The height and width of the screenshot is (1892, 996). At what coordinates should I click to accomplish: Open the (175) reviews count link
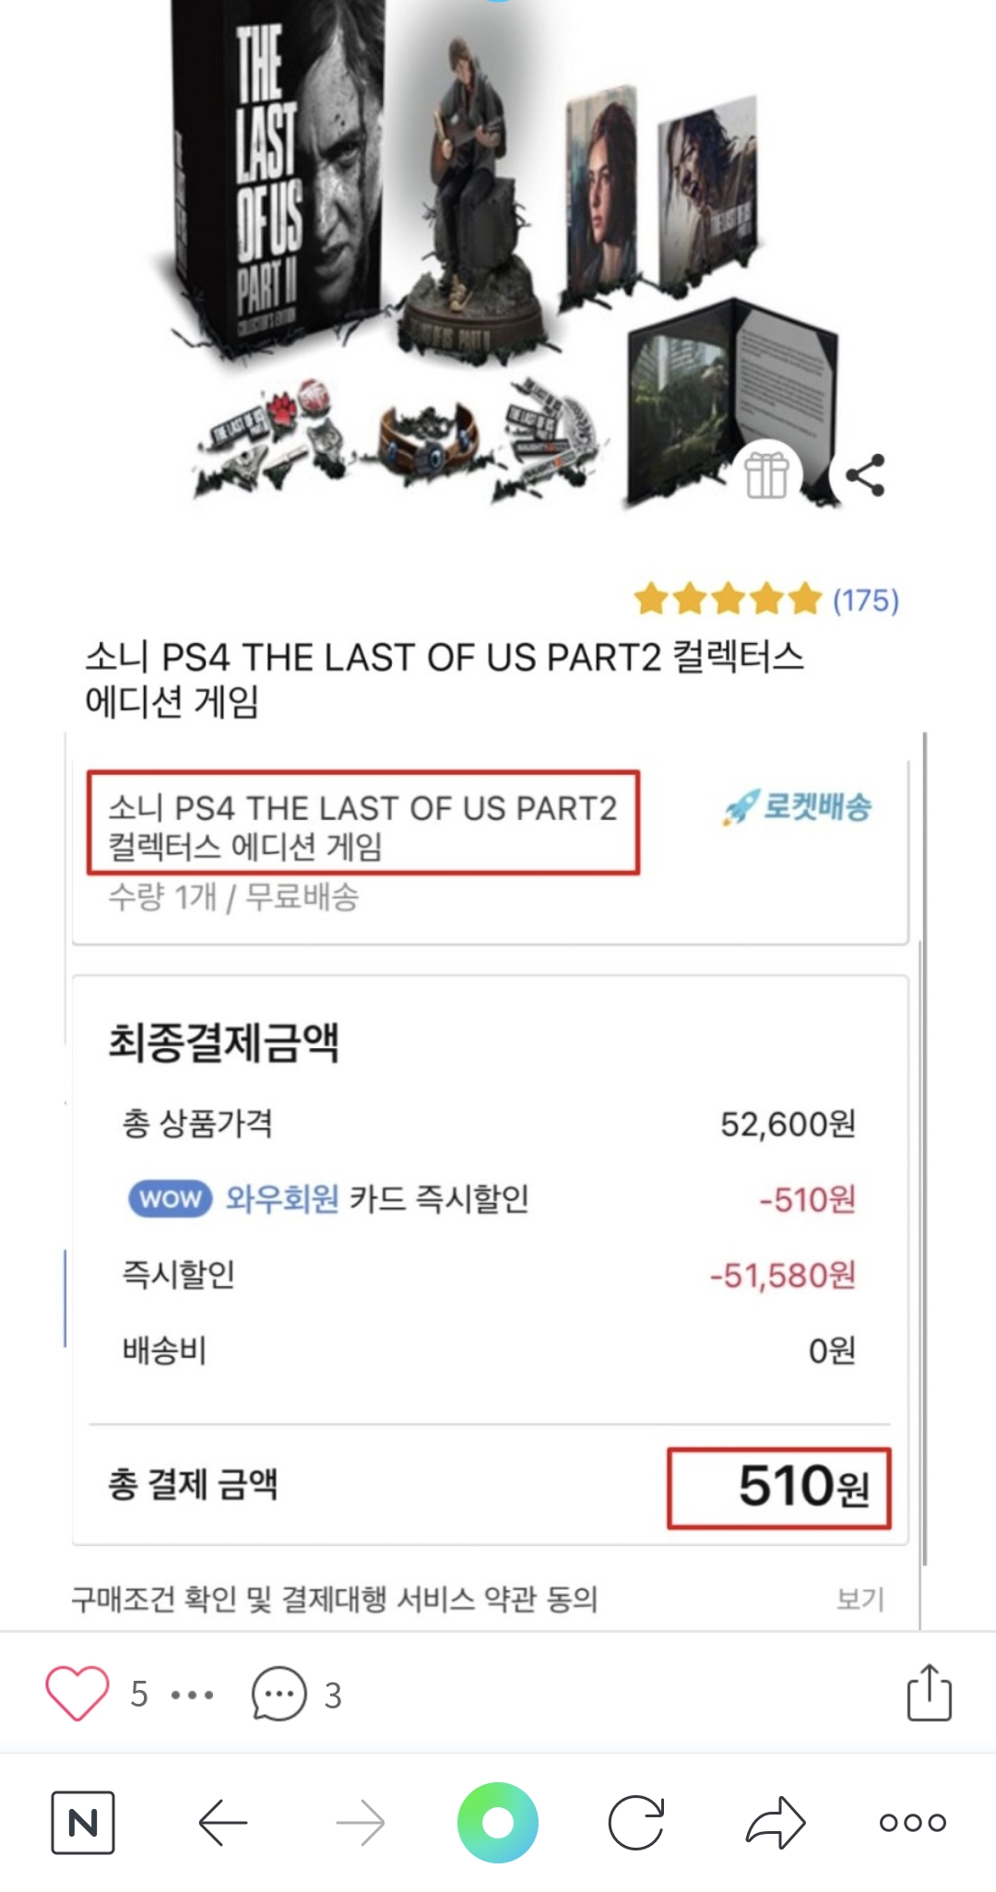coord(865,601)
